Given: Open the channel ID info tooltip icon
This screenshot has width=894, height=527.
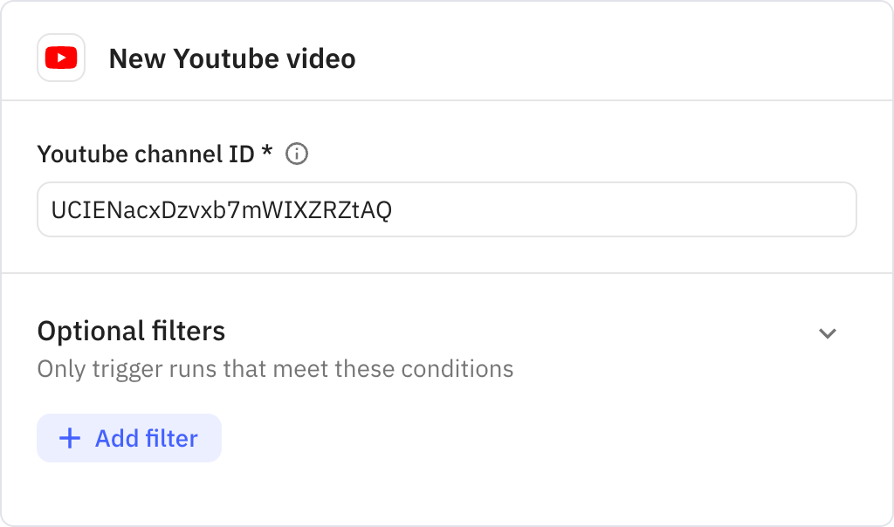Looking at the screenshot, I should 296,154.
